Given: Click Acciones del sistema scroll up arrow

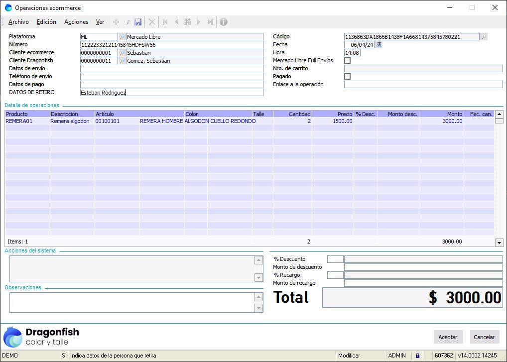Looking at the screenshot, I should point(258,260).
